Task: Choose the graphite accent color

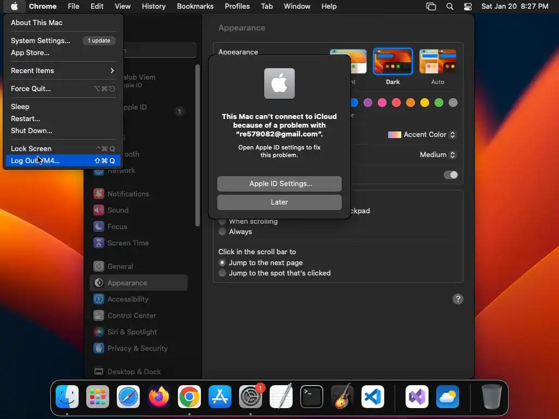Action: click(x=453, y=103)
